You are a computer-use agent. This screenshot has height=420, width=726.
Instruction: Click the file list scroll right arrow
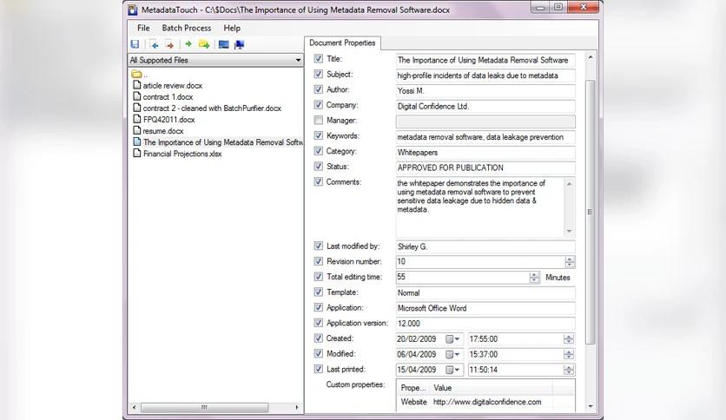[x=297, y=408]
